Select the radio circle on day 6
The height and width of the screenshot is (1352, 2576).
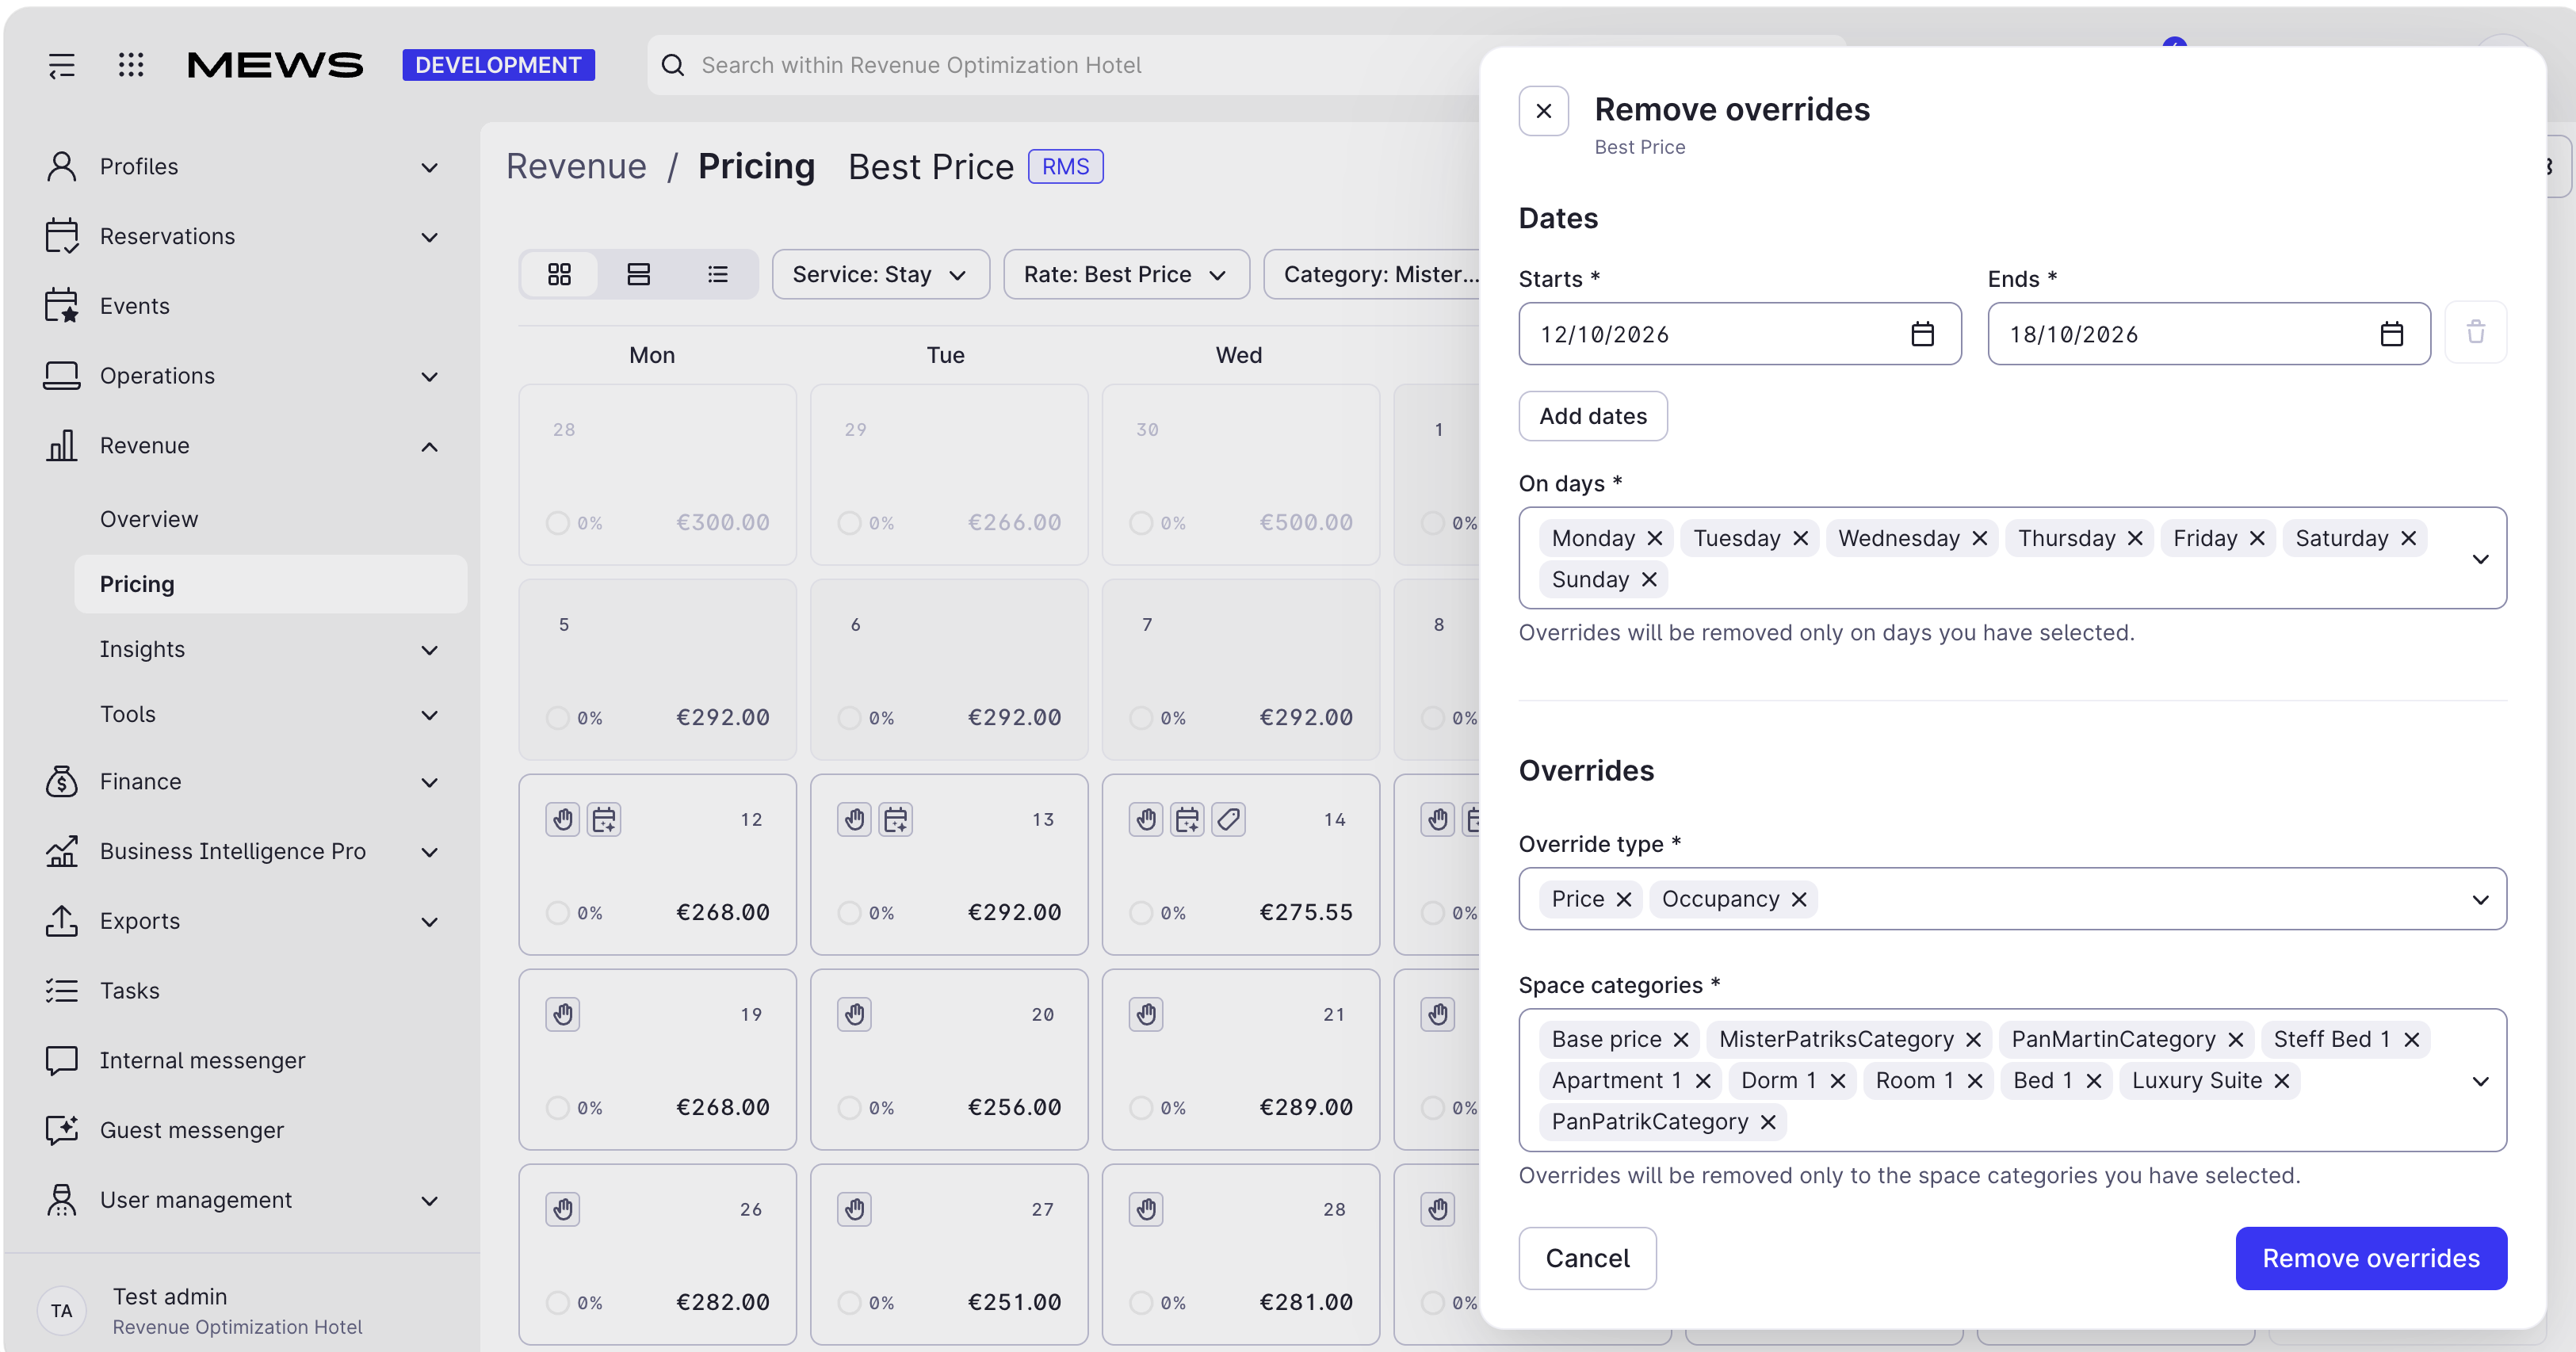[x=849, y=718]
